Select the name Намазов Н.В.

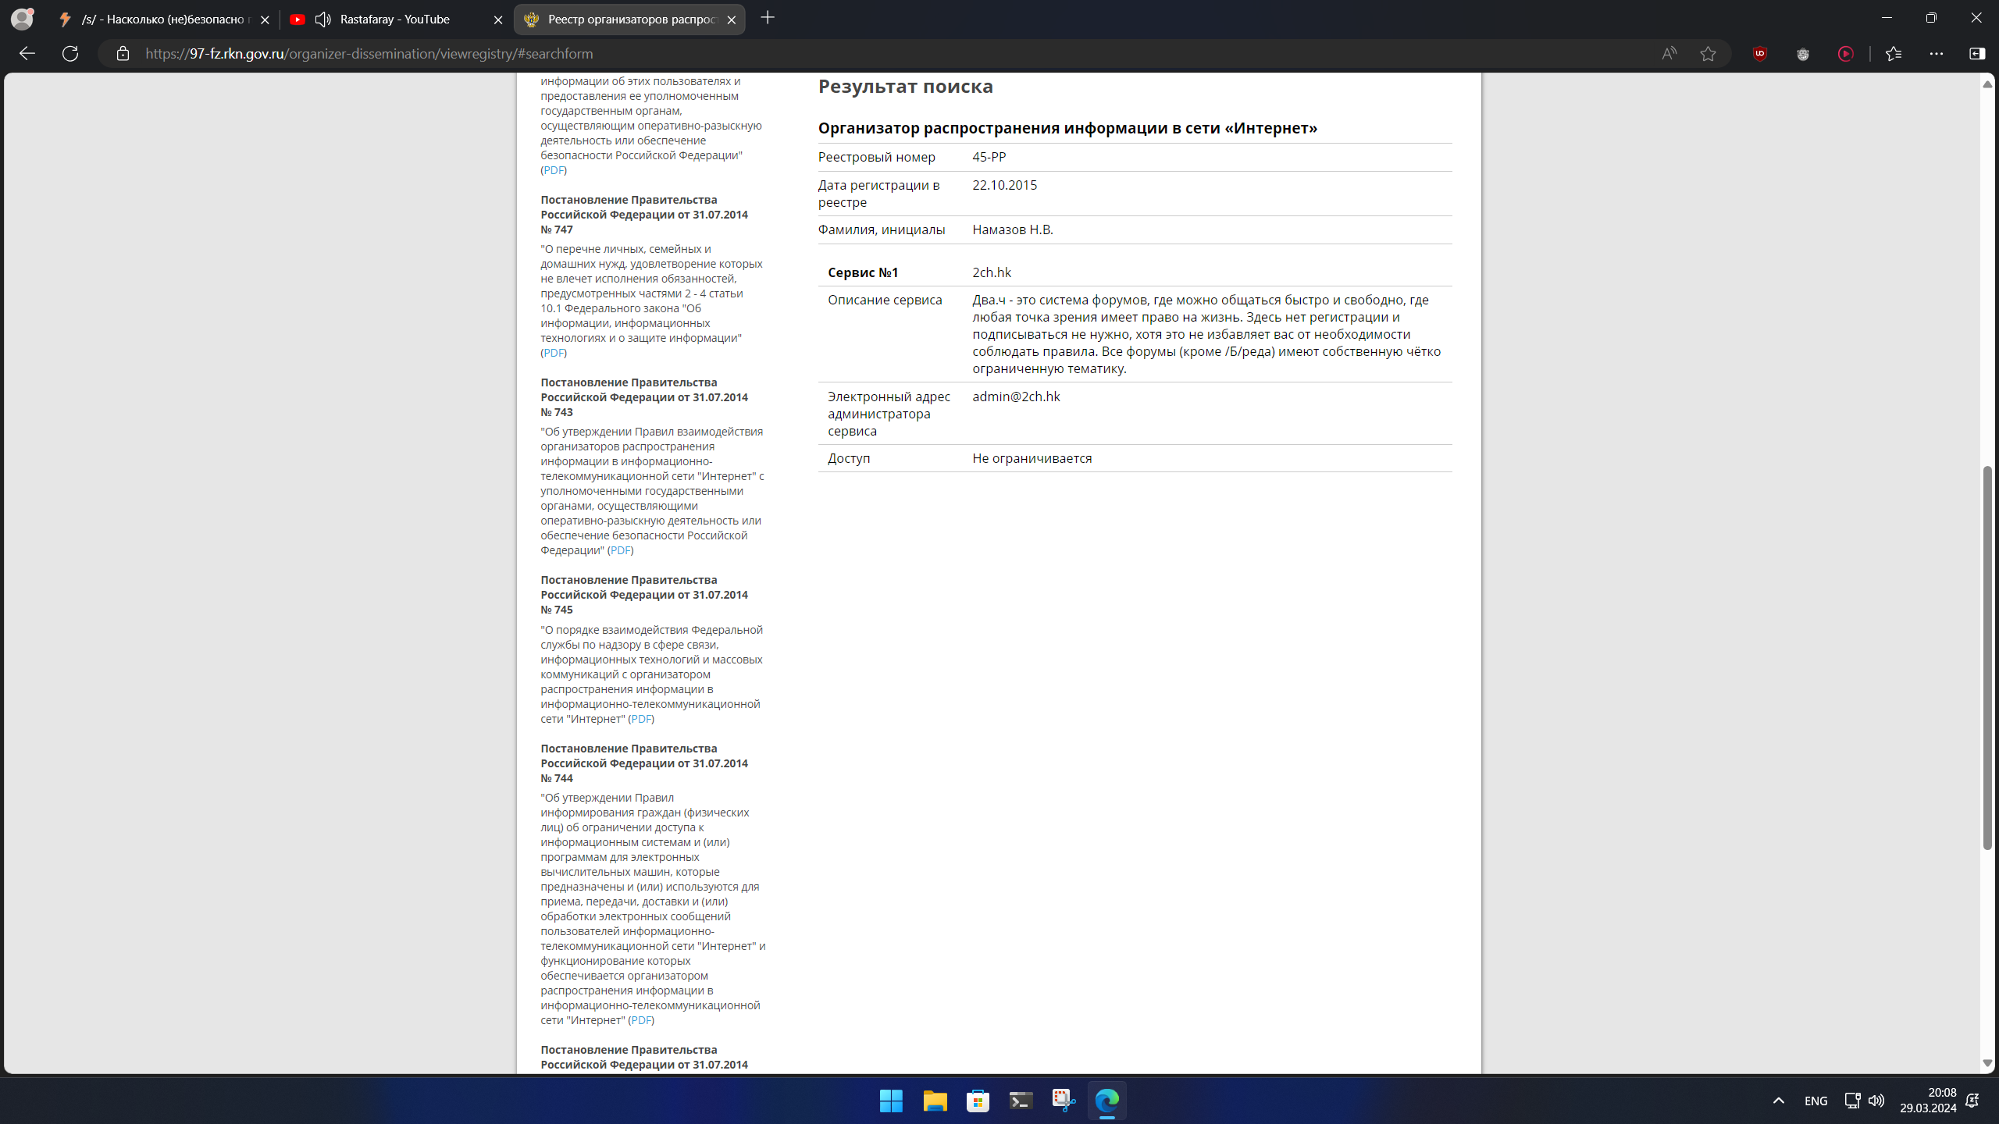tap(1013, 229)
